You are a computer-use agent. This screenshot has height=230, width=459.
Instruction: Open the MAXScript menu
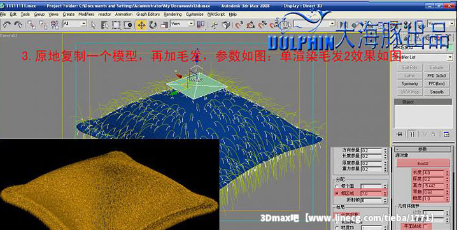pyautogui.click(x=216, y=14)
